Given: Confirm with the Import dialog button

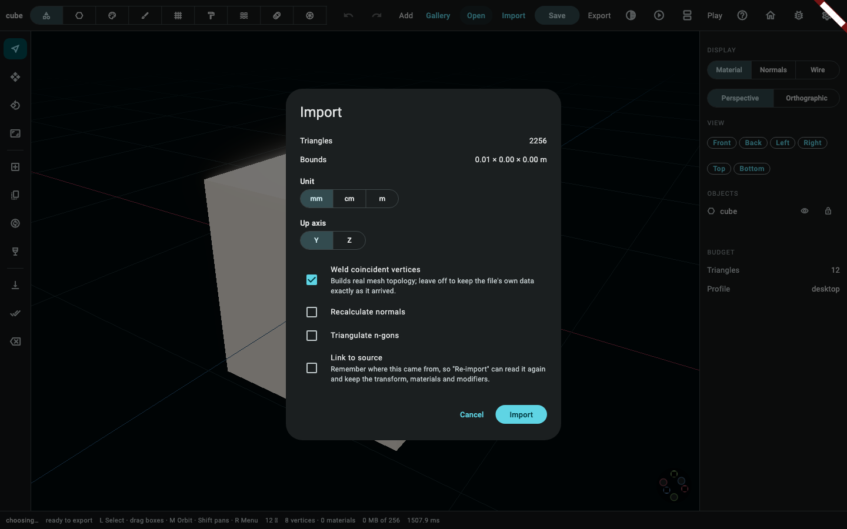Looking at the screenshot, I should (521, 414).
